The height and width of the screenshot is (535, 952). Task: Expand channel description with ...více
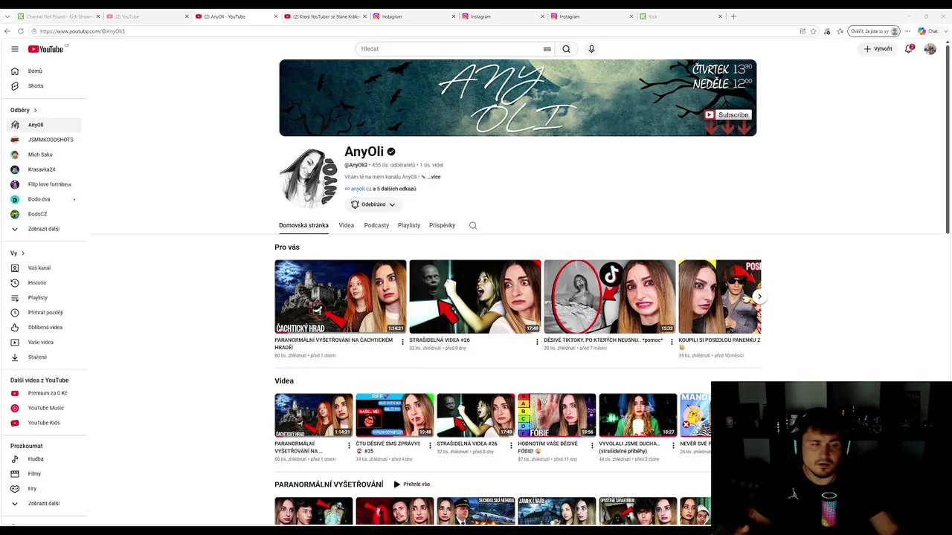point(434,178)
